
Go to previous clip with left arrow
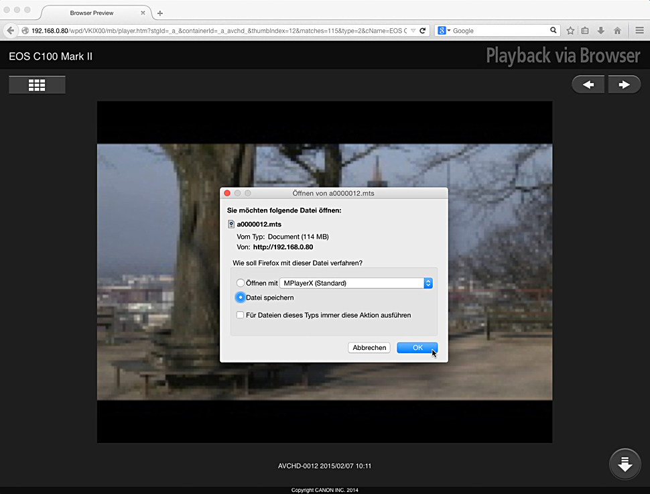(588, 84)
